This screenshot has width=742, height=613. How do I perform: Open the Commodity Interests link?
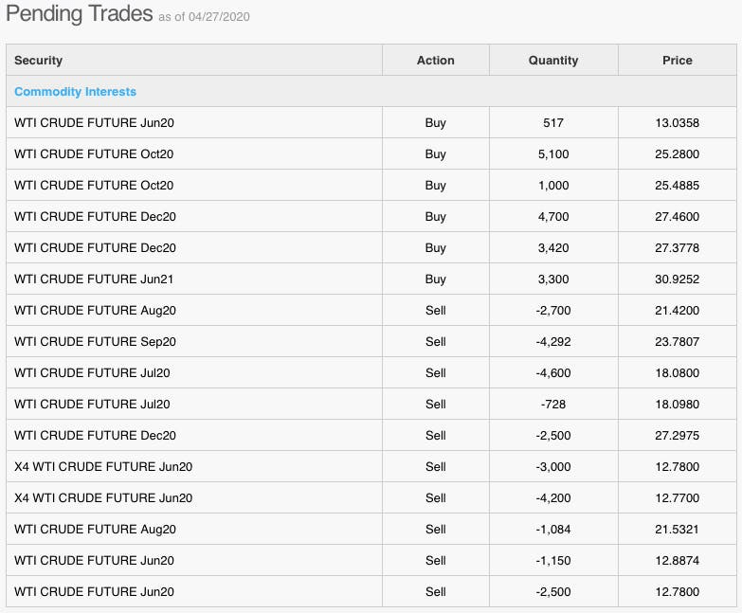[x=75, y=92]
